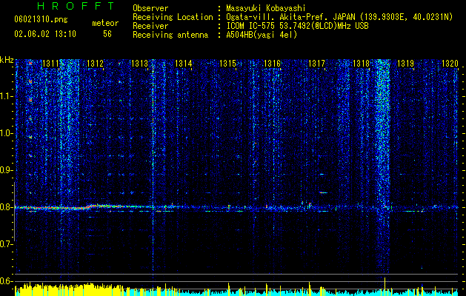The image size is (466, 296).
Task: Click the 1320 time marker
Action: 450,64
